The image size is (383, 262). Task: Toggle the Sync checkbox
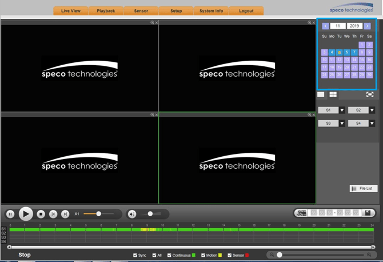click(x=135, y=255)
